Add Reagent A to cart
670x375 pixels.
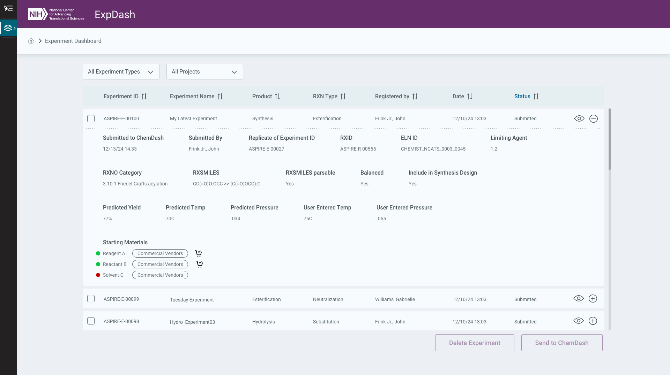tap(198, 253)
